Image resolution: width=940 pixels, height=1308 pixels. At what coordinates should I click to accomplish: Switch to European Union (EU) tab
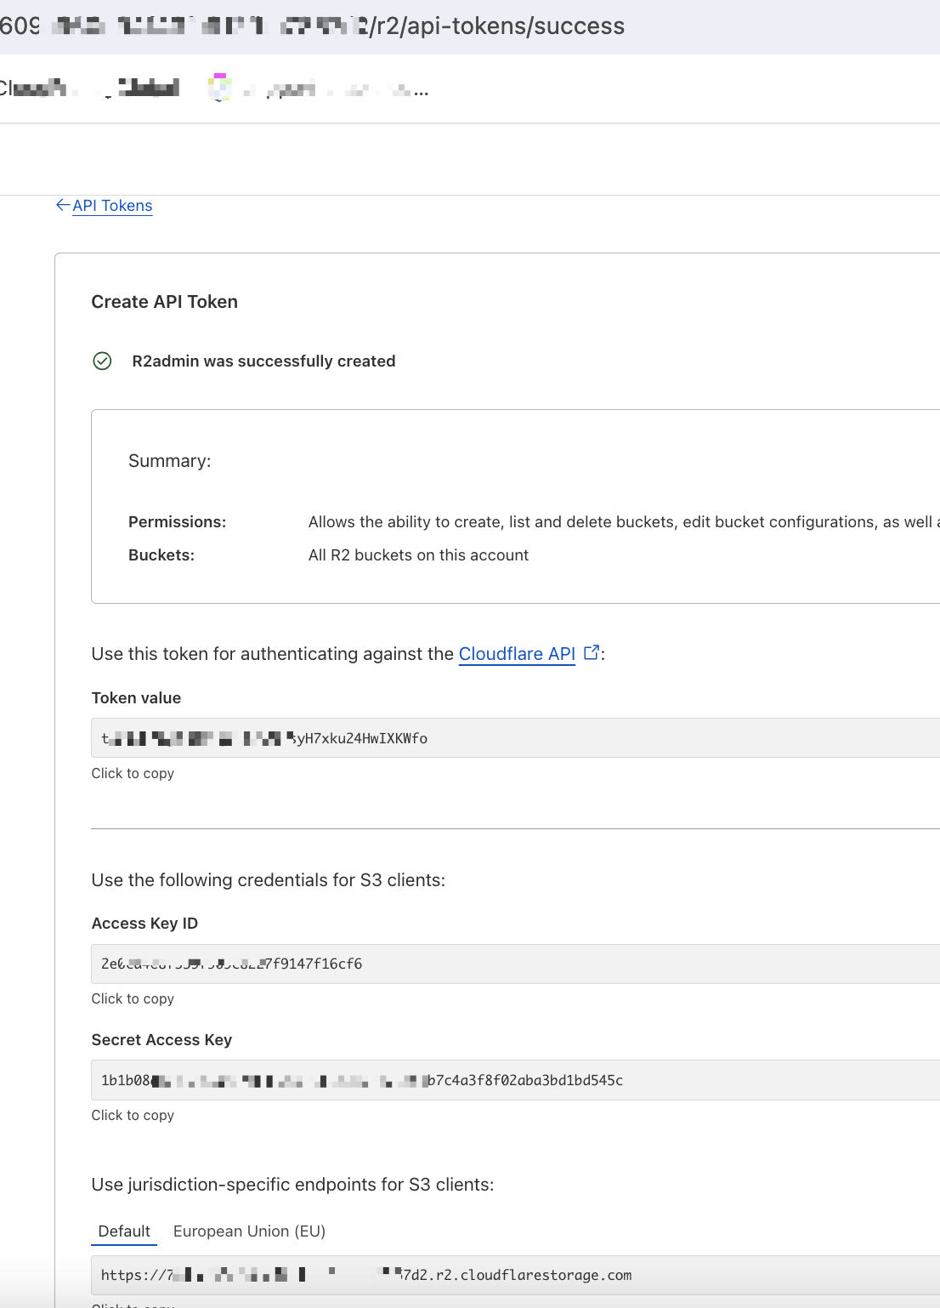tap(249, 1231)
